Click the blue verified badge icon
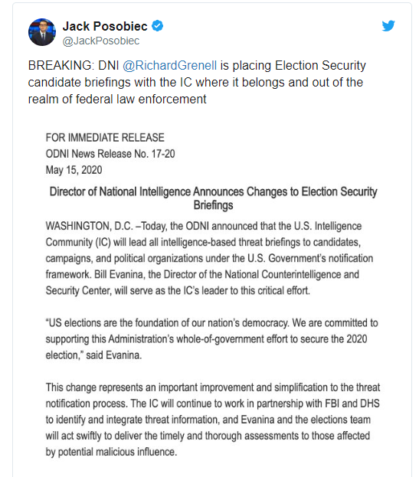Image resolution: width=419 pixels, height=477 pixels. (157, 26)
